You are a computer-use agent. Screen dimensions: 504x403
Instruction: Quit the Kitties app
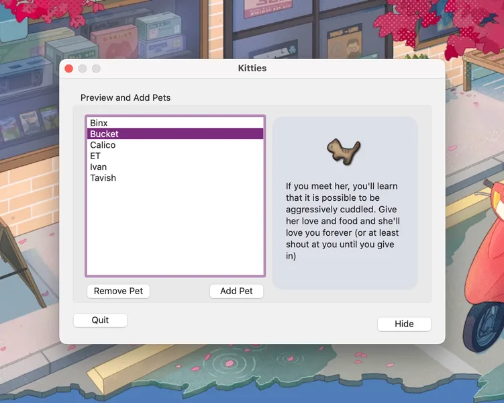click(100, 320)
